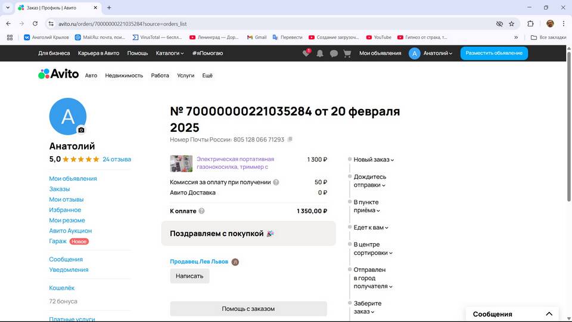This screenshot has height=322, width=572.
Task: Click Помощь с заказом button
Action: tap(248, 309)
